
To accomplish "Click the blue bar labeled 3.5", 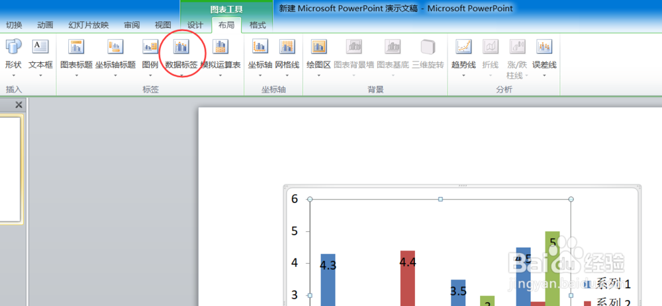I will (459, 293).
